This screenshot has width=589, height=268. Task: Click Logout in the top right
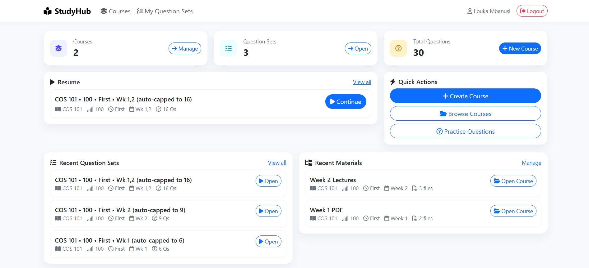click(x=532, y=11)
